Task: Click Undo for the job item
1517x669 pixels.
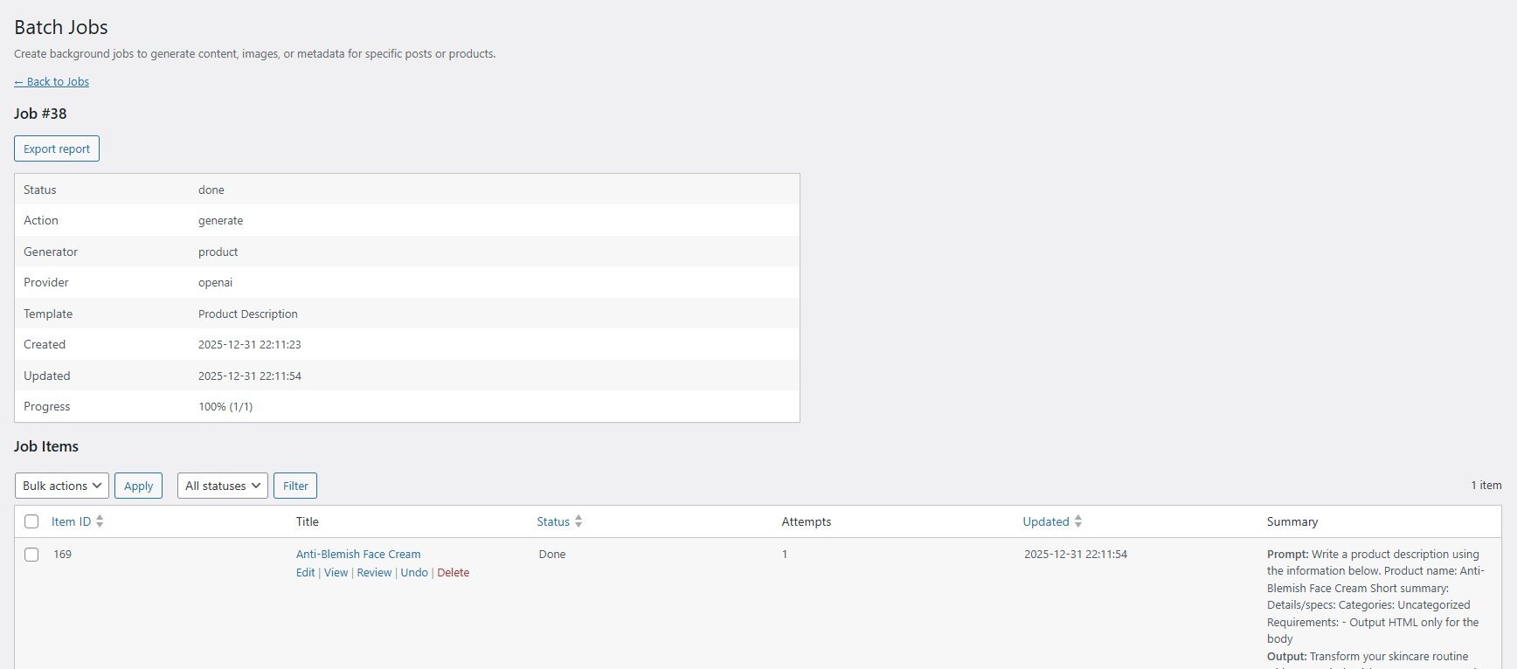Action: tap(414, 573)
